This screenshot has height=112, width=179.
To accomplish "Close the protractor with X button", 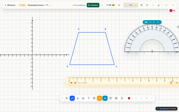I will [x=178, y=27].
